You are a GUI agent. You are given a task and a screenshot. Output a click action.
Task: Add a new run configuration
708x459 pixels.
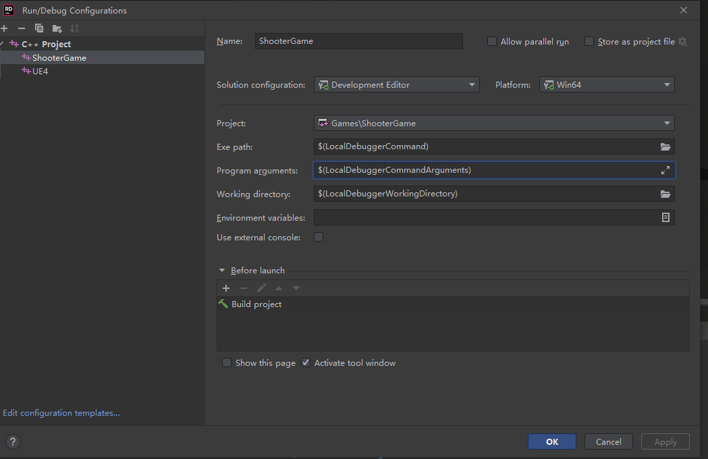click(5, 28)
